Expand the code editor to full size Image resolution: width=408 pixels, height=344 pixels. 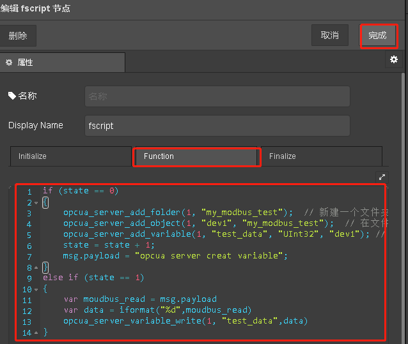[x=382, y=177]
